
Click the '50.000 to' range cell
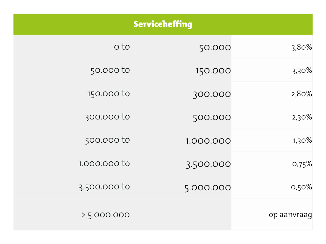click(110, 70)
